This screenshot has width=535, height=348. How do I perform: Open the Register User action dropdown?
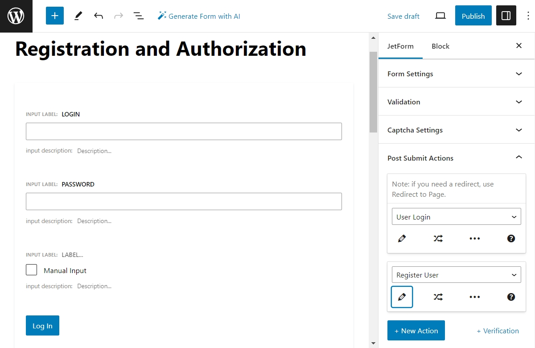click(x=456, y=274)
